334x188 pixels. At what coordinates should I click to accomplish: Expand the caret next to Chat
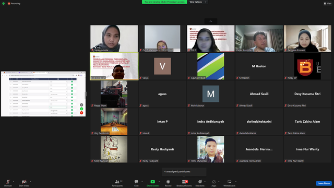[142, 182]
